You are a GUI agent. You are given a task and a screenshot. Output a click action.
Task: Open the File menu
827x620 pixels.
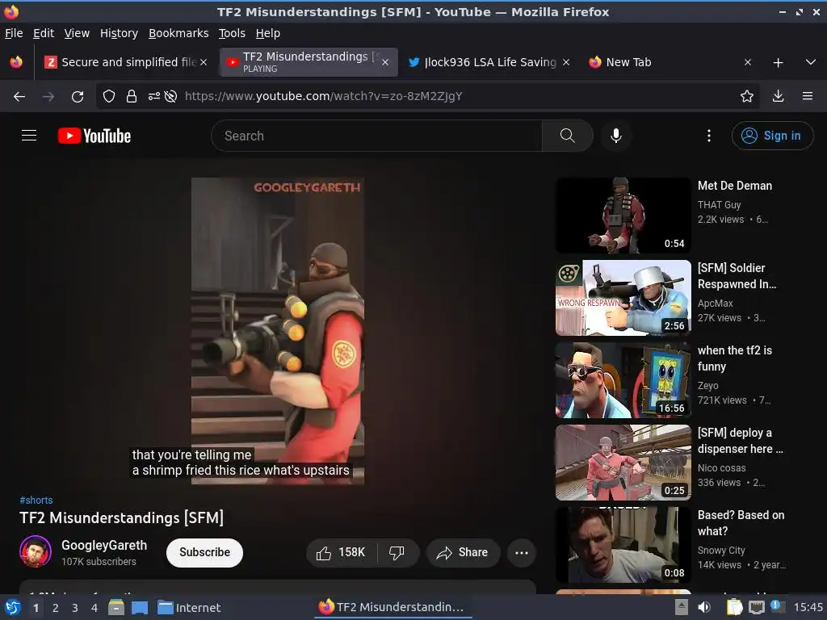click(14, 33)
